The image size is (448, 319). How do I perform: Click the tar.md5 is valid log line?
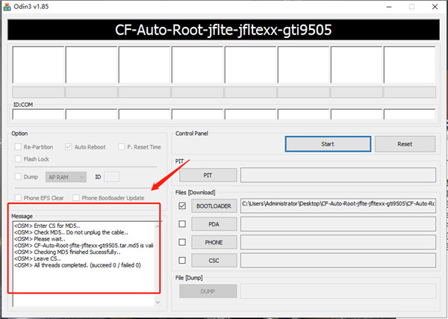pyautogui.click(x=84, y=246)
